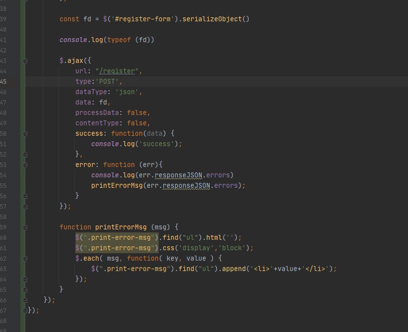
Task: Click the serializeObject method call
Action: (x=212, y=19)
